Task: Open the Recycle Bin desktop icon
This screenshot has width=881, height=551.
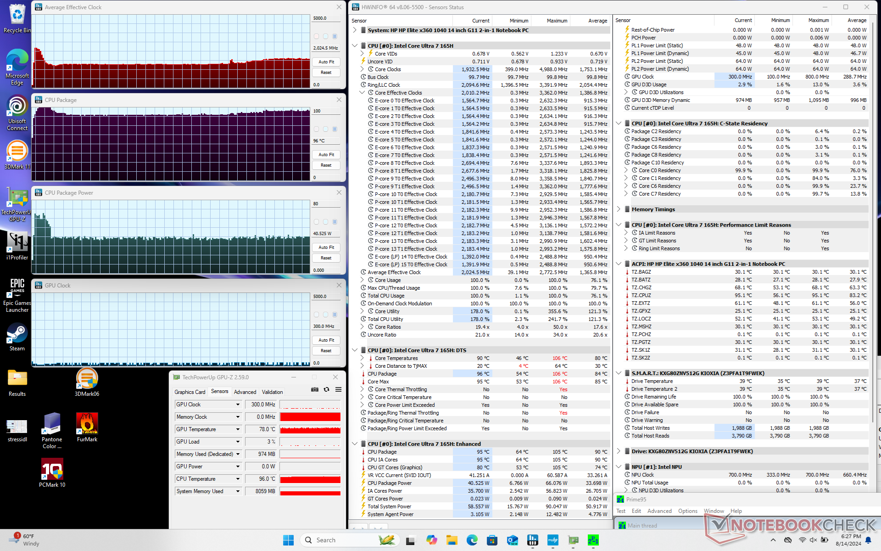Action: pos(17,18)
